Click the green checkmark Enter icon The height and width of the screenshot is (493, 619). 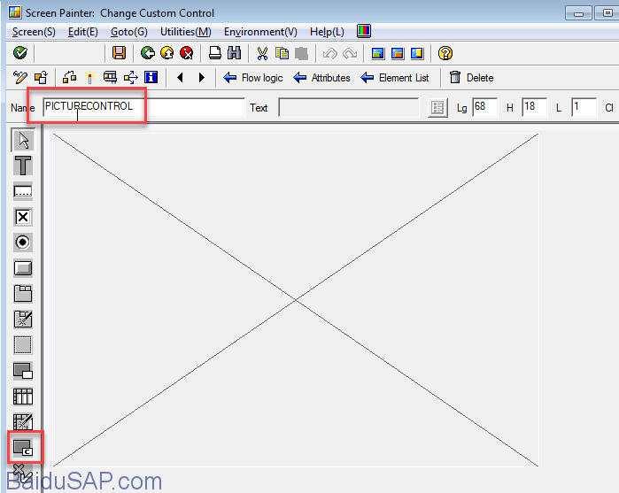[20, 53]
